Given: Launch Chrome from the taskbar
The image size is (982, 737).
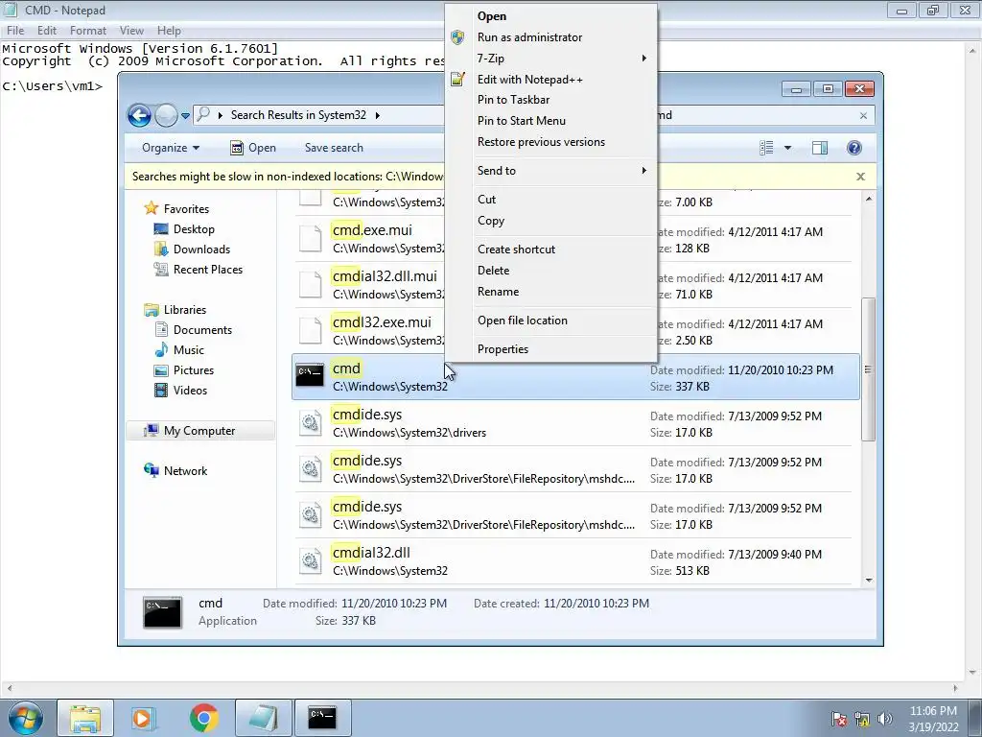Looking at the screenshot, I should coord(203,718).
